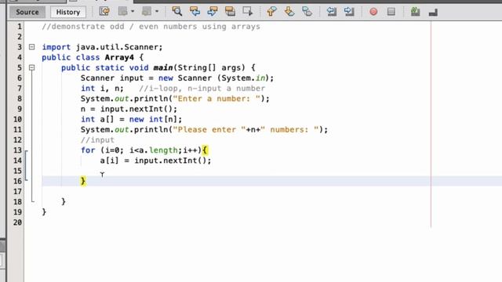Click the Back navigation icon
Screen dimensions: 502x282
tap(123, 12)
